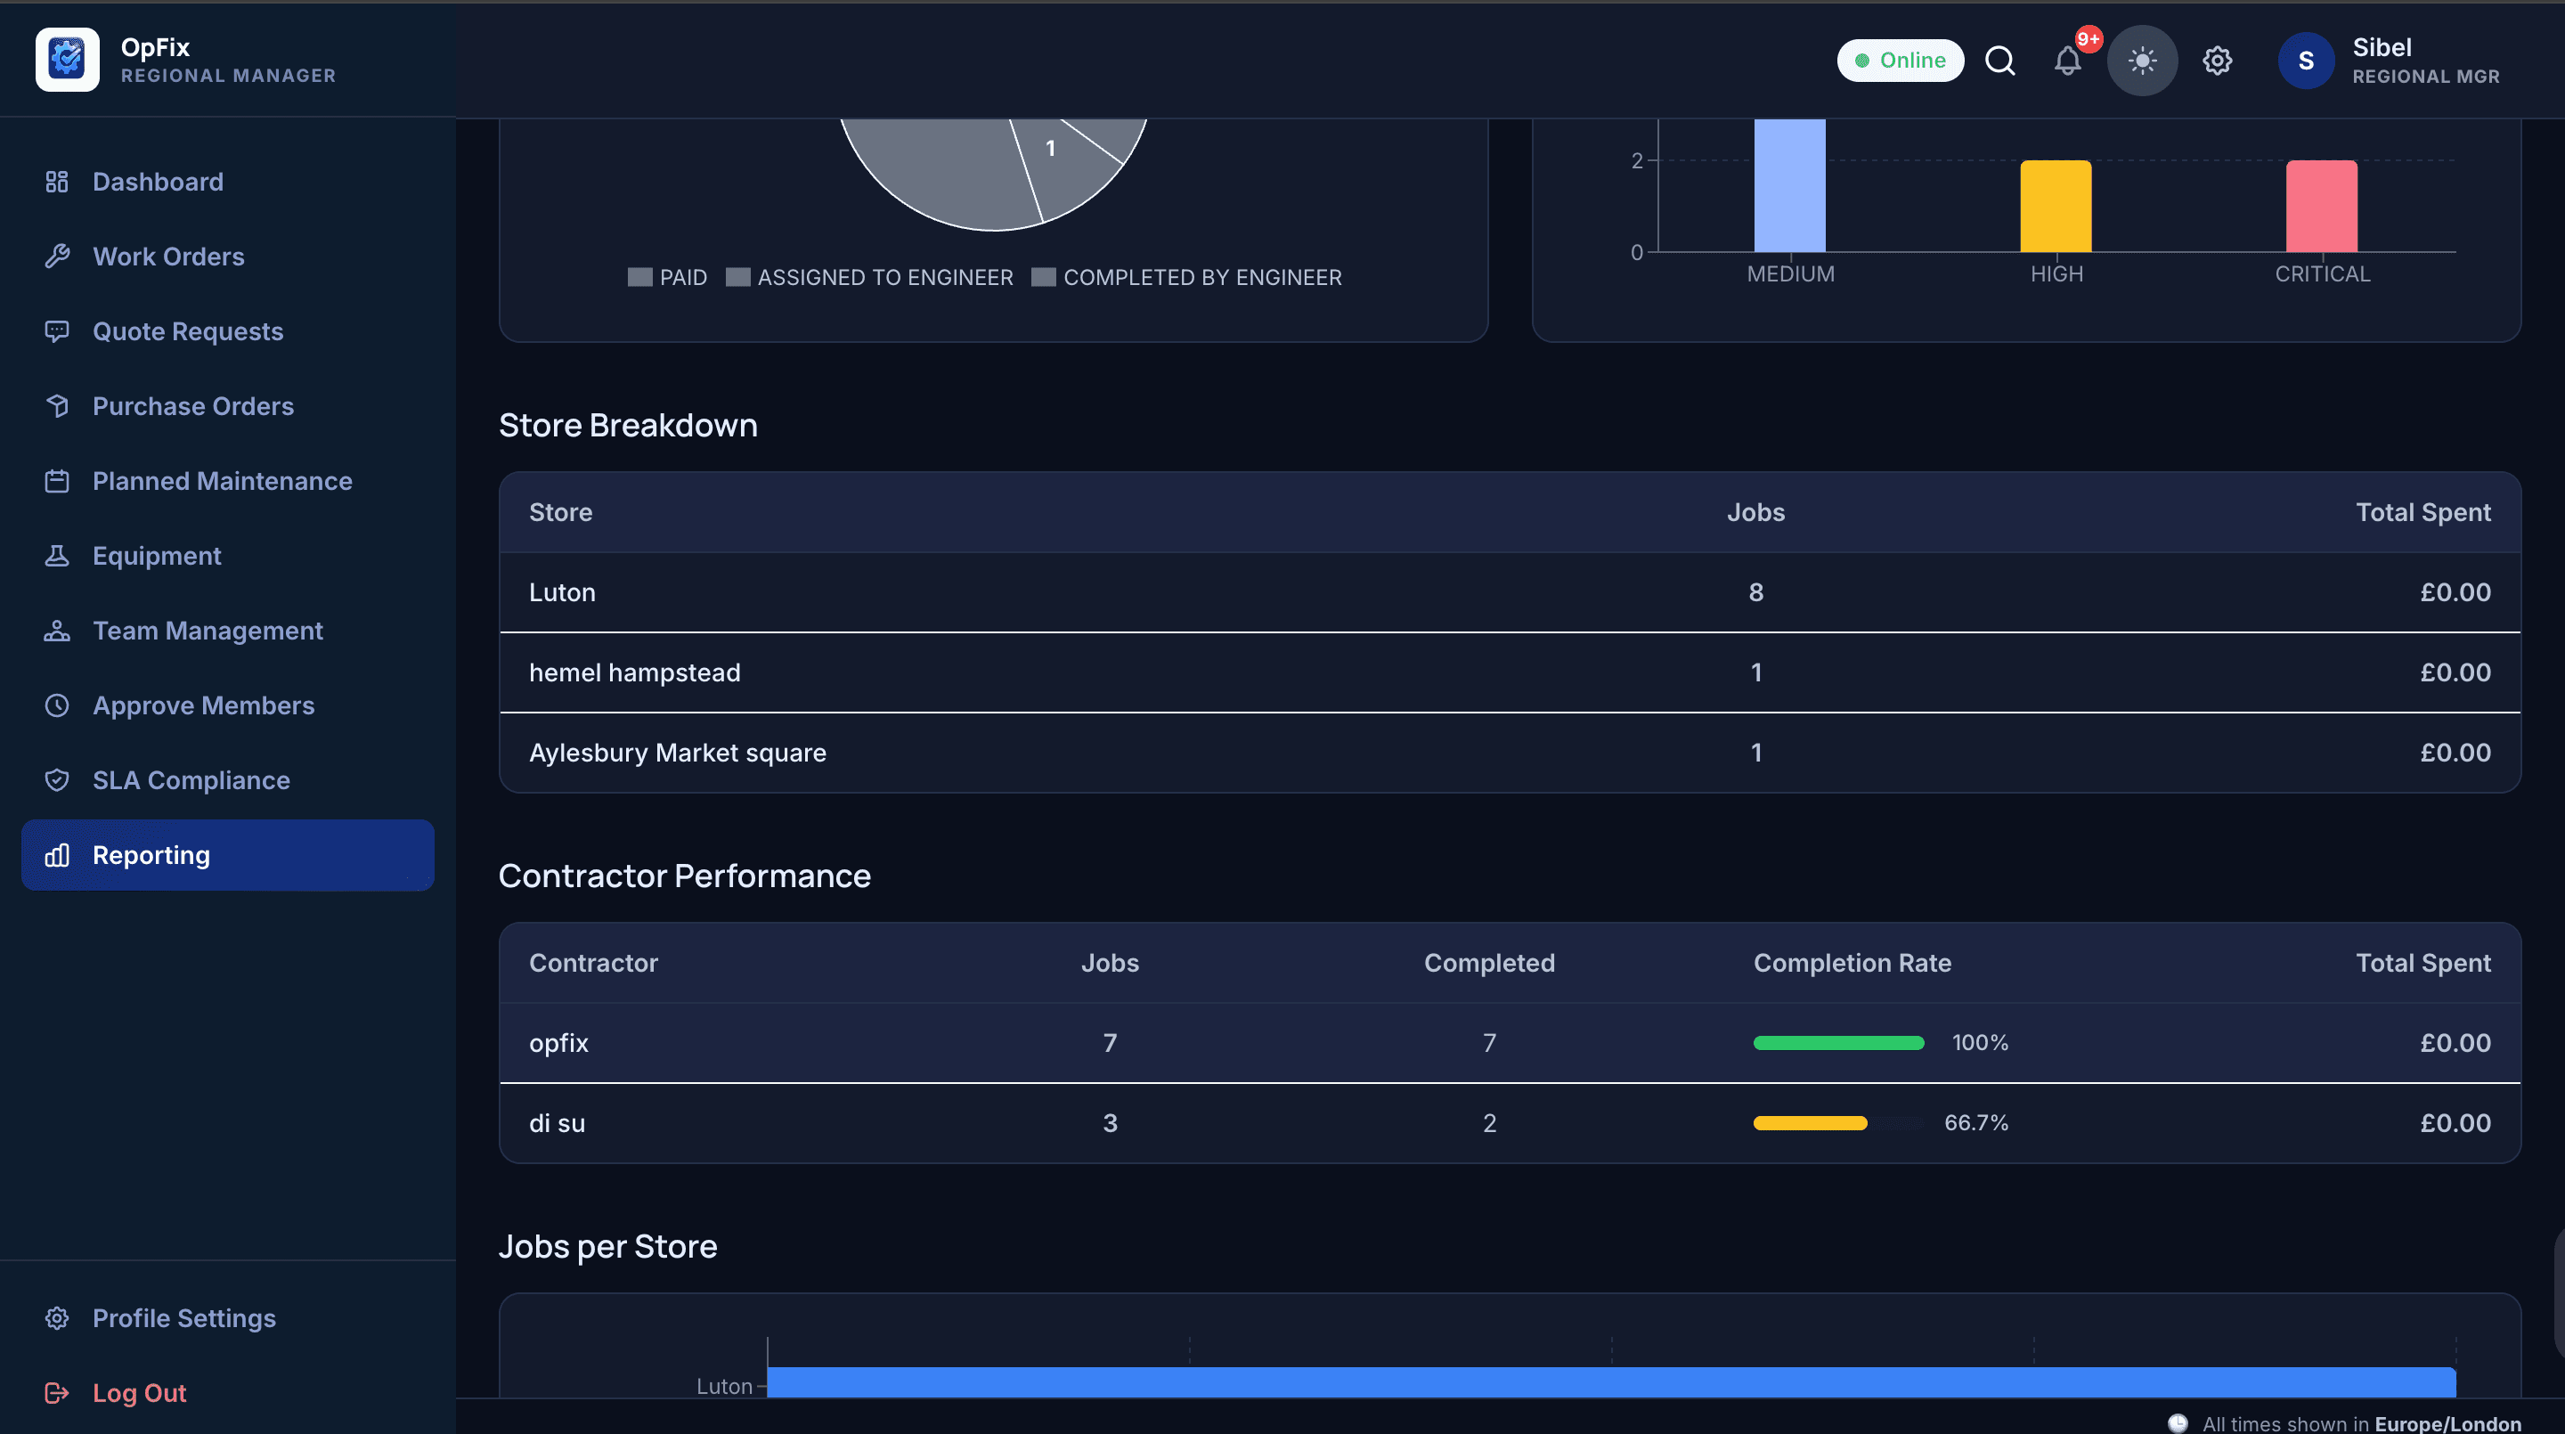2565x1434 pixels.
Task: Click the Online status badge
Action: [x=1900, y=61]
